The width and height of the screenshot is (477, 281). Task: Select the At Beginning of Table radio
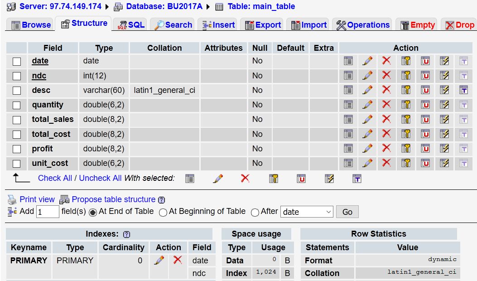click(x=164, y=212)
